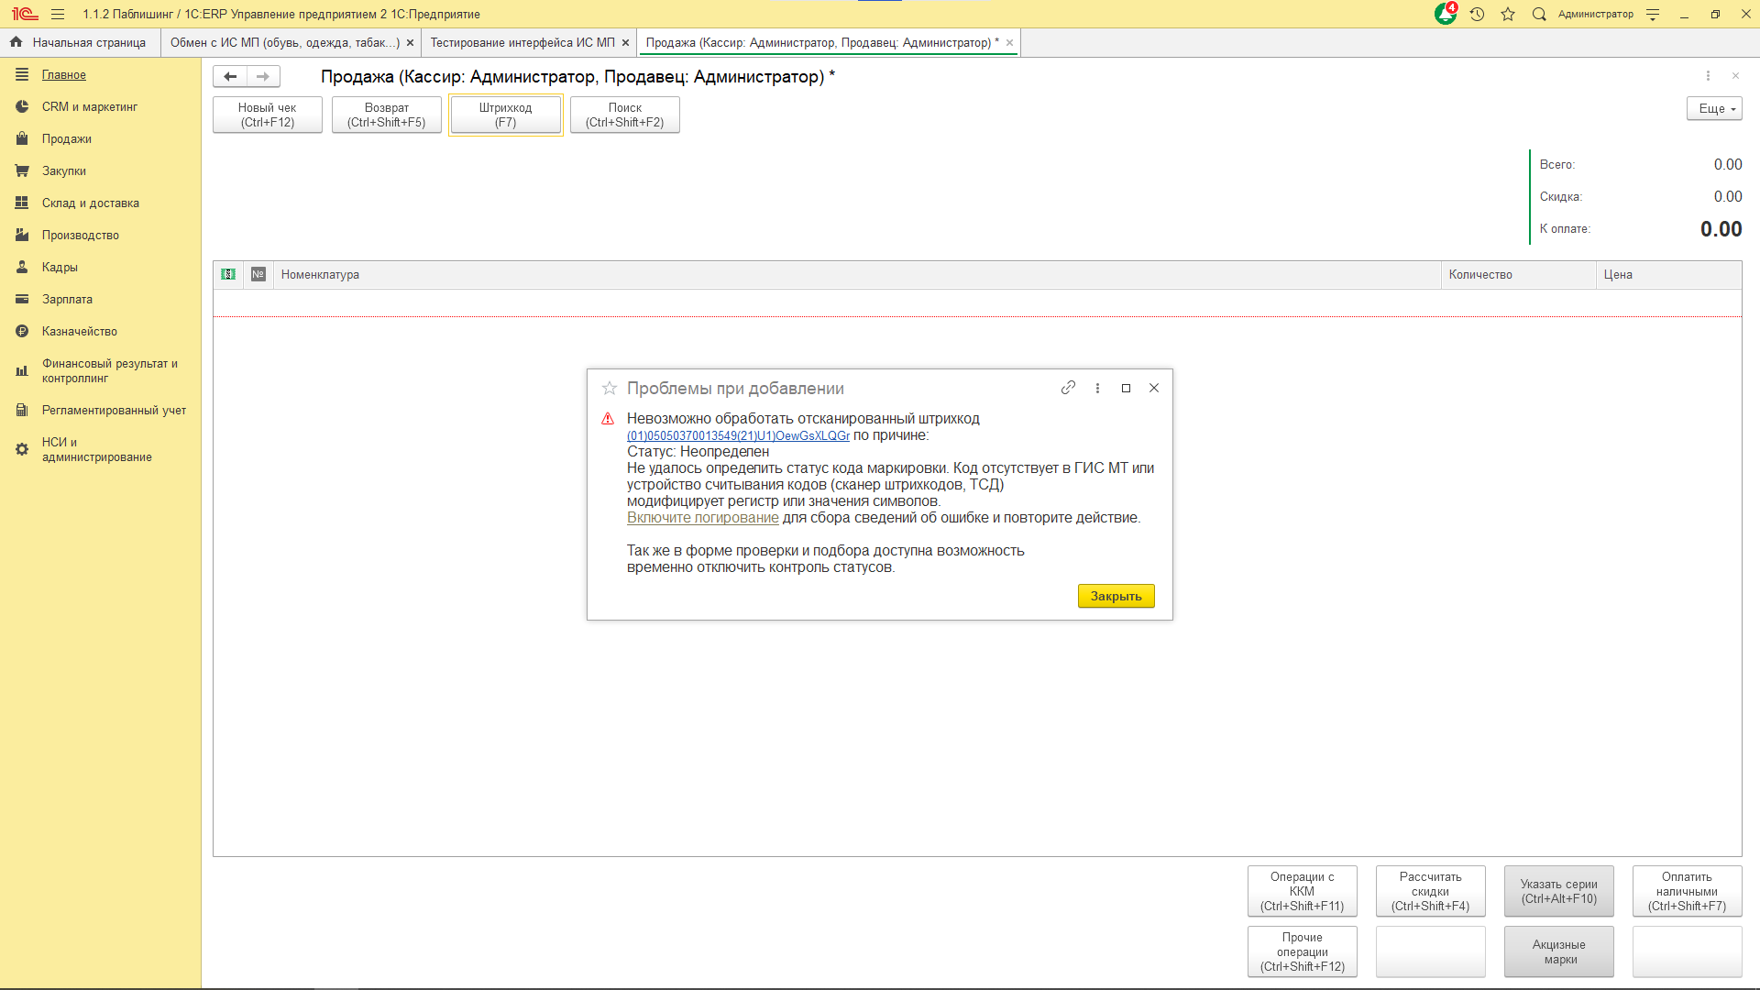Click the Включите логирование link
The height and width of the screenshot is (990, 1760).
click(702, 518)
